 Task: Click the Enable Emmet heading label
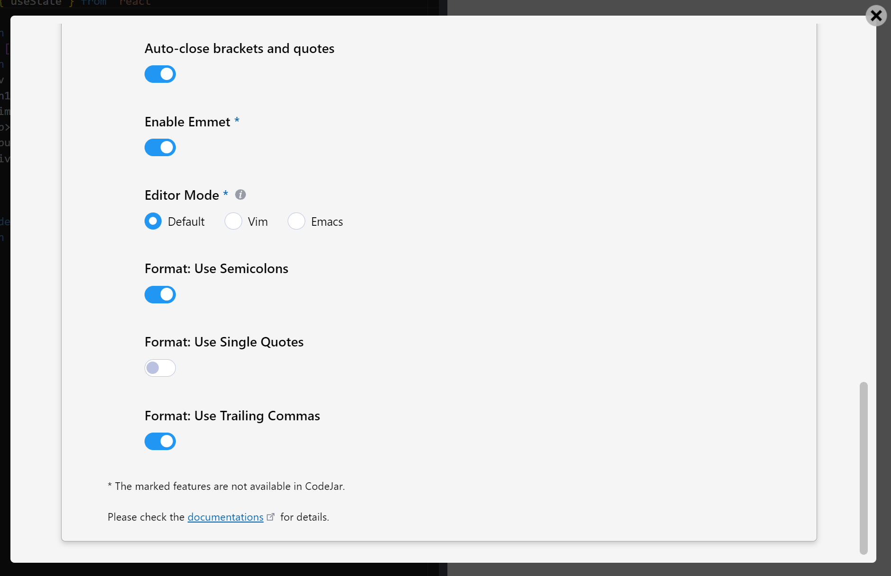point(187,122)
